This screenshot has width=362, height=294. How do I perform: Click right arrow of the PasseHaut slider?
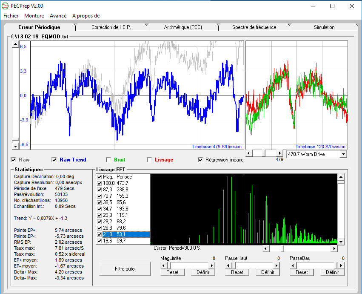pos(277,265)
